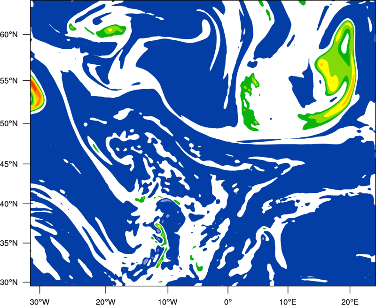
Task: Click the 55°N latitude label
Action: tap(9, 81)
